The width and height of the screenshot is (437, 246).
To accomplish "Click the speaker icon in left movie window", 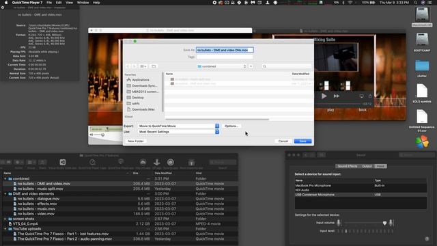I will 91,135.
